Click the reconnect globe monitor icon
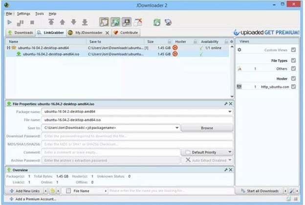The image size is (305, 205). 168,22
